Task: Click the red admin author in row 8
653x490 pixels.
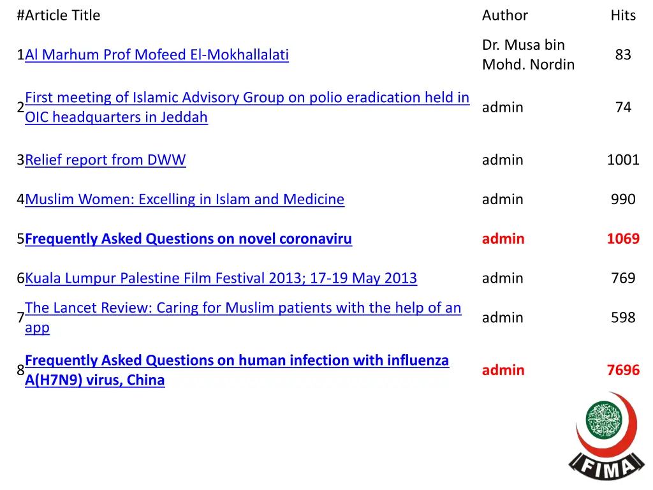Action: (503, 370)
